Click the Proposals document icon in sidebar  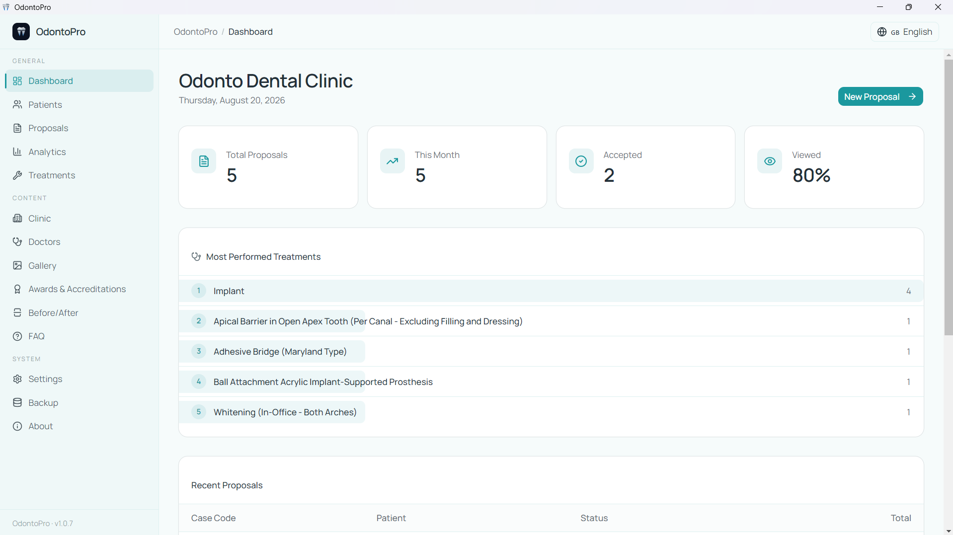click(17, 128)
